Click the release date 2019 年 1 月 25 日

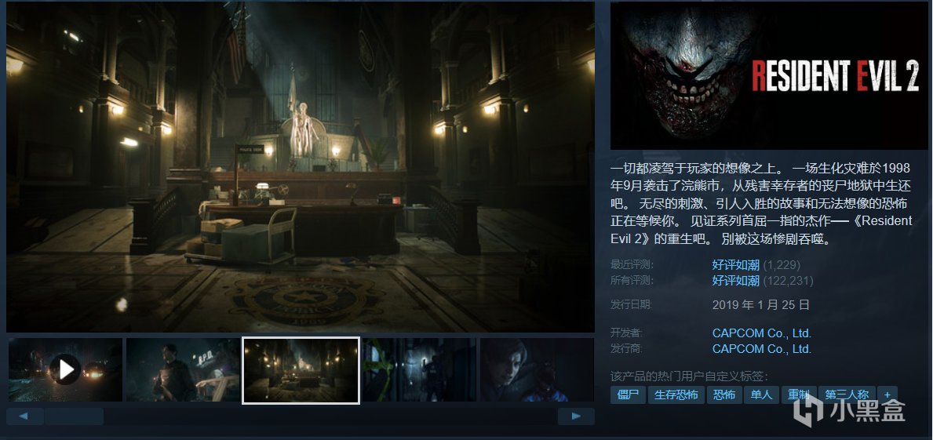(760, 305)
